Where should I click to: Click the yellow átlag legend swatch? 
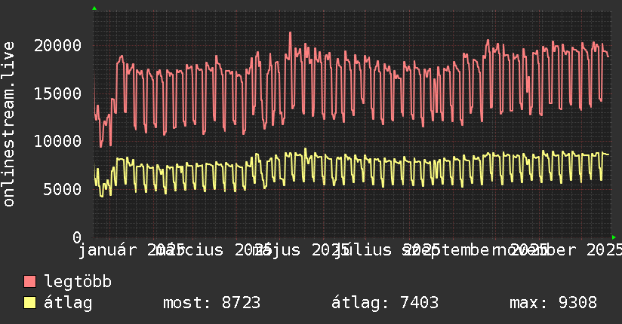pos(29,302)
